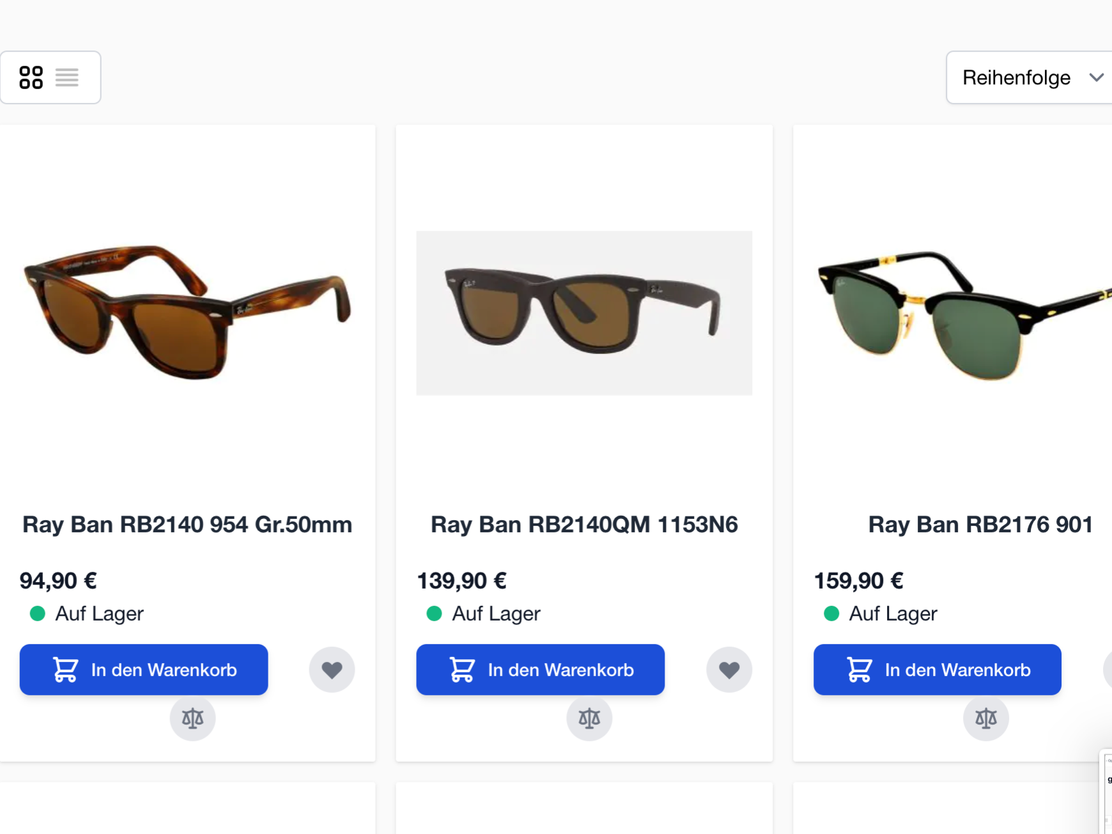1112x834 pixels.
Task: View black matte Wayfarer sunglasses image
Action: pos(584,313)
